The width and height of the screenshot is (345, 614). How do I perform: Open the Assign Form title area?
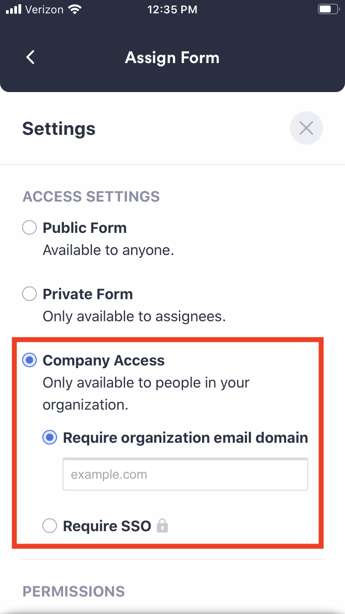point(172,57)
